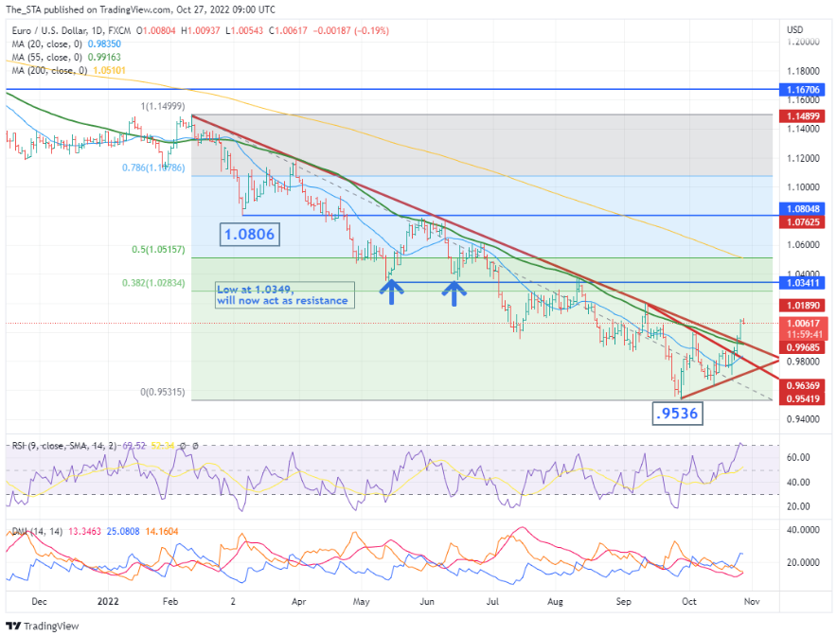This screenshot has height=636, width=837.
Task: Click the left blue up arrow marker
Action: tap(389, 290)
